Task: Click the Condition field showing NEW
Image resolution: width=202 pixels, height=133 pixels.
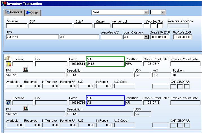Action: (134, 64)
